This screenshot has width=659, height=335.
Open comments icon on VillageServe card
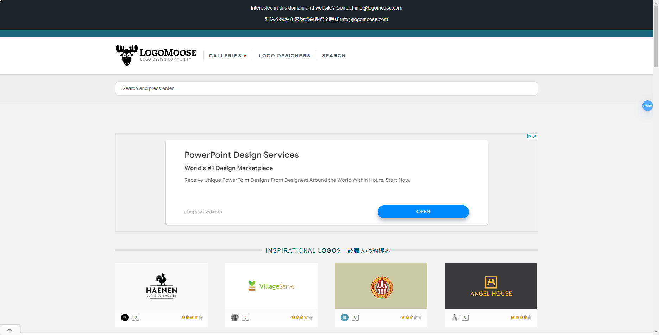[245, 318]
